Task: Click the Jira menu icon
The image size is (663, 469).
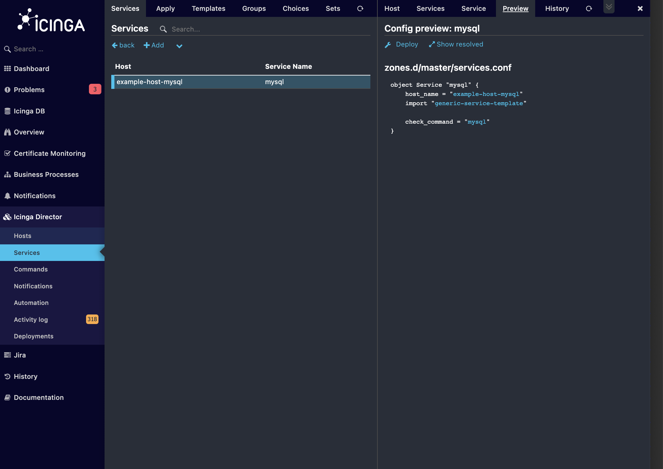Action: 7,355
